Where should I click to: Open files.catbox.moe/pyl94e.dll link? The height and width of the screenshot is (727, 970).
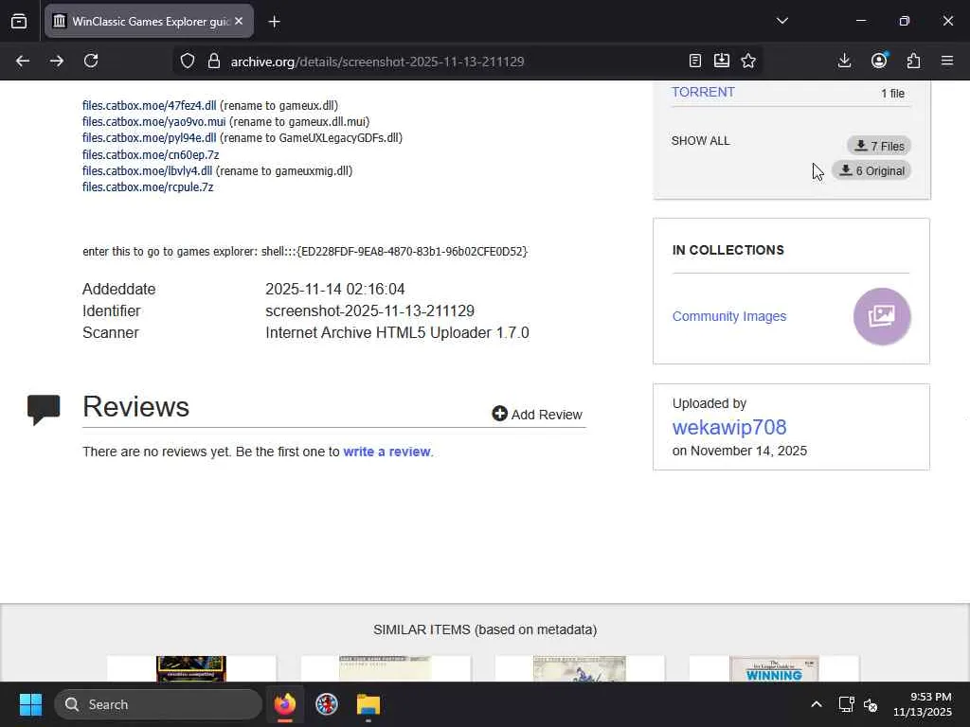coord(149,137)
